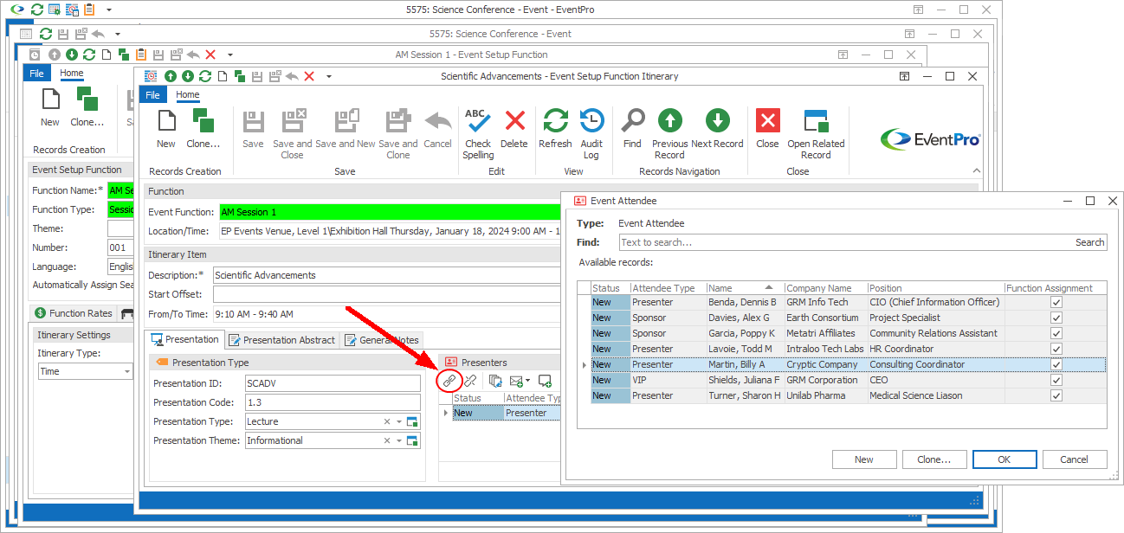Click the Find magnifier ribbon button
Screen dimensions: 1124x533
pyautogui.click(x=633, y=129)
